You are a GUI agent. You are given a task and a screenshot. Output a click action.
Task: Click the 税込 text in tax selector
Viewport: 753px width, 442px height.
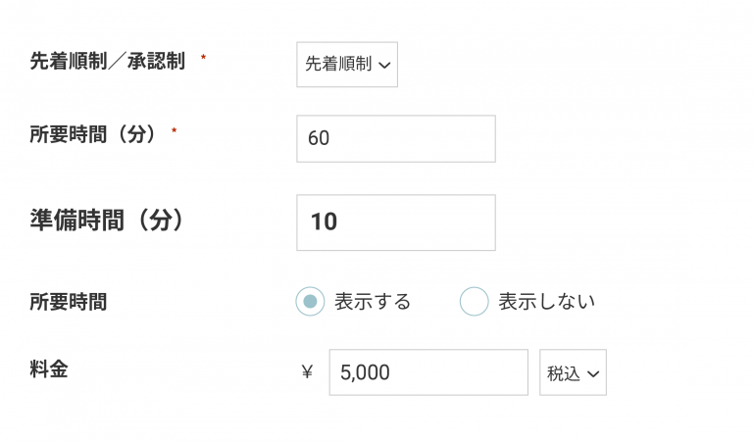click(564, 373)
